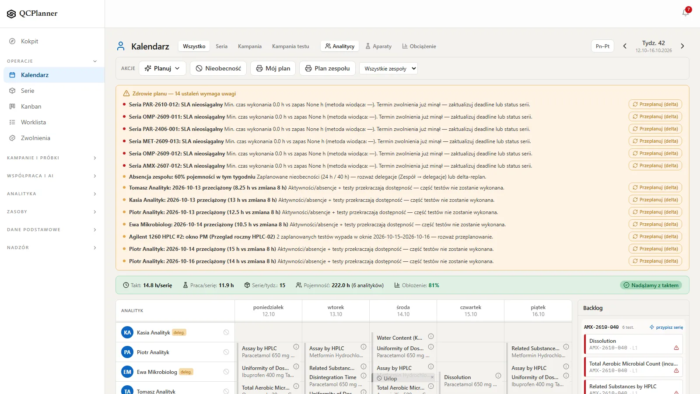This screenshot has width=700, height=394.
Task: Click the Nieobecność button
Action: pyautogui.click(x=218, y=68)
